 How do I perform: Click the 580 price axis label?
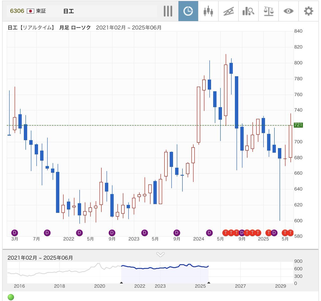tap(298, 236)
